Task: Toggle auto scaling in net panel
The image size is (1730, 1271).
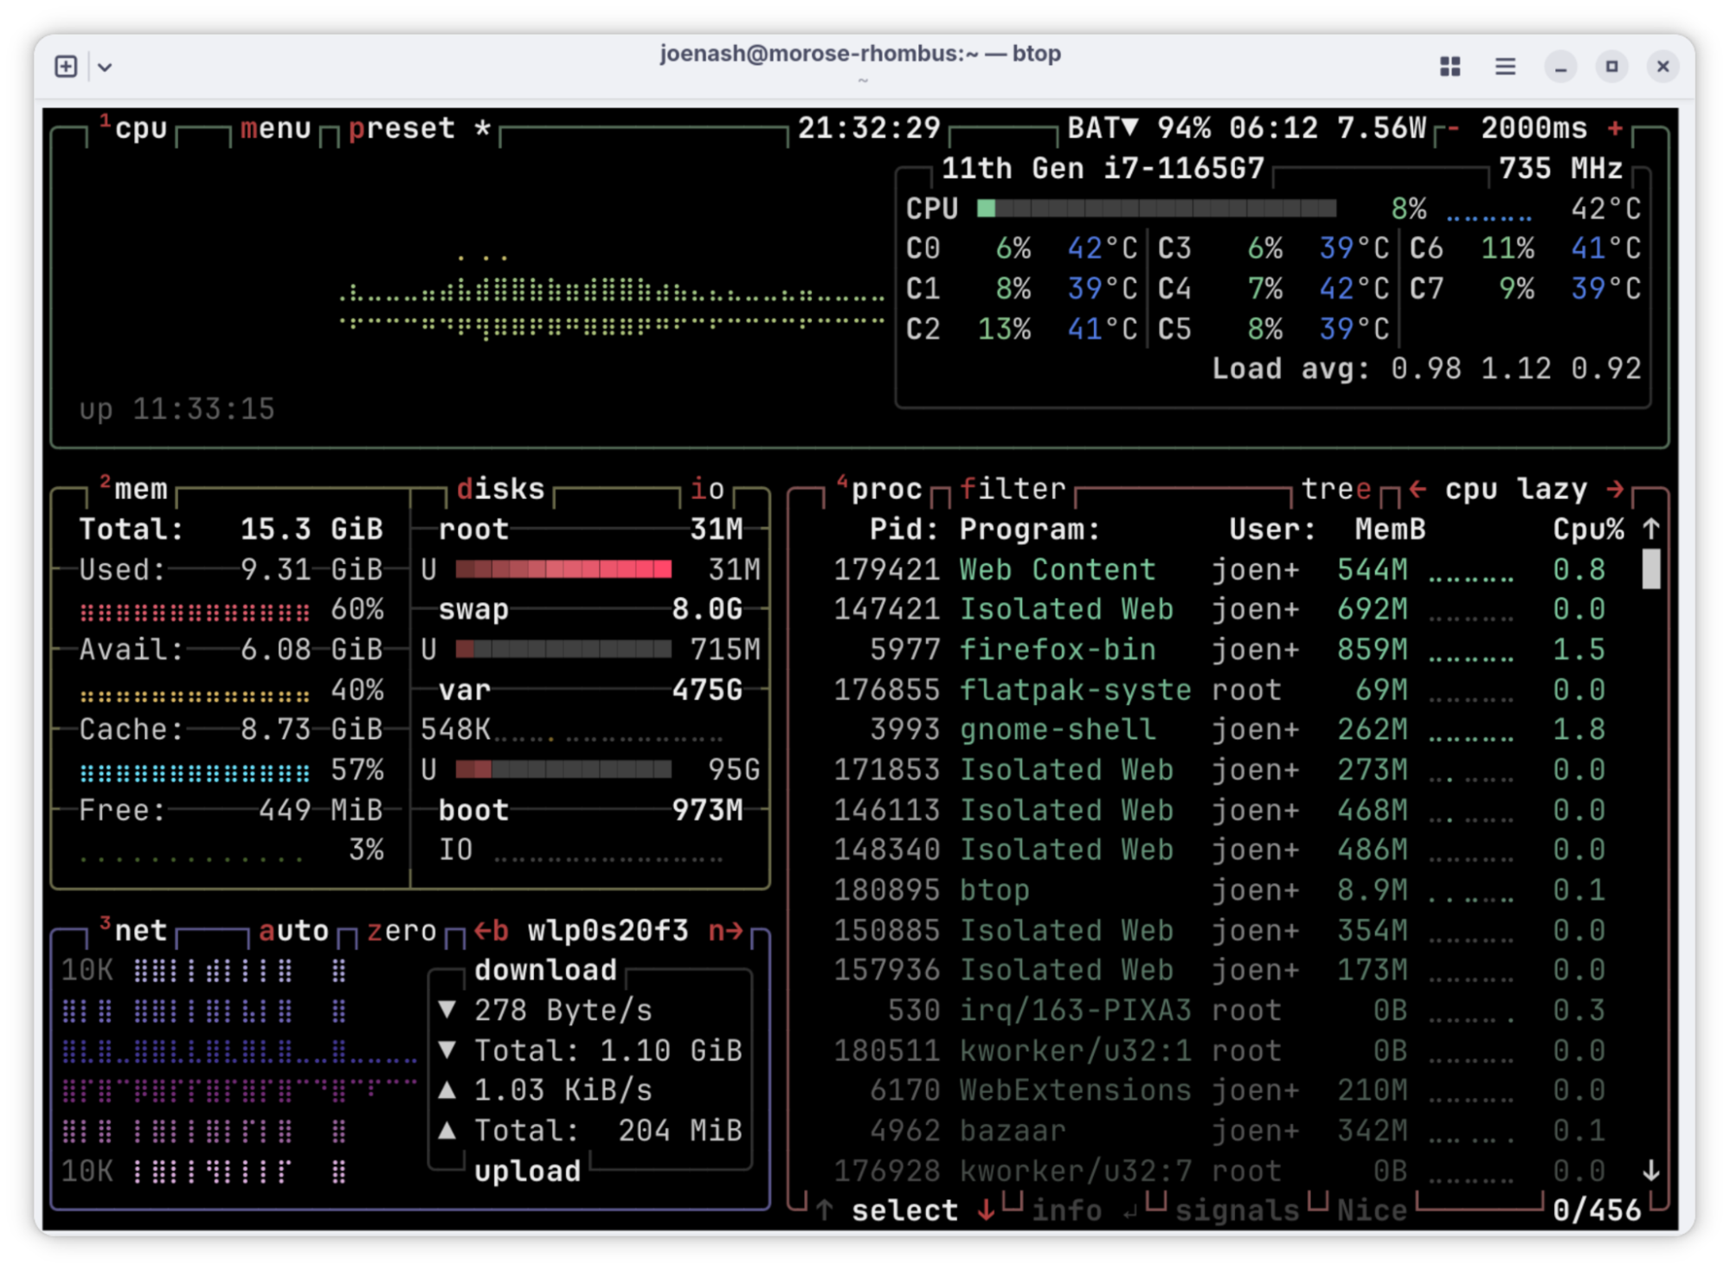Action: click(293, 931)
